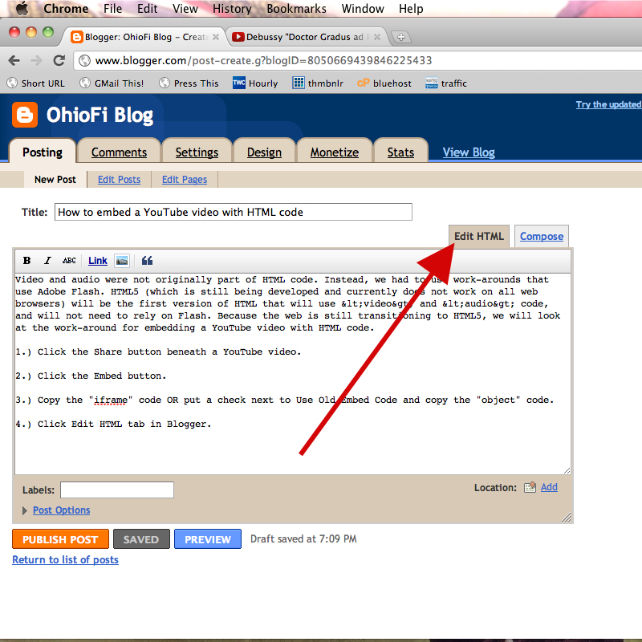642x642 pixels.
Task: Open the View menu
Action: point(185,9)
